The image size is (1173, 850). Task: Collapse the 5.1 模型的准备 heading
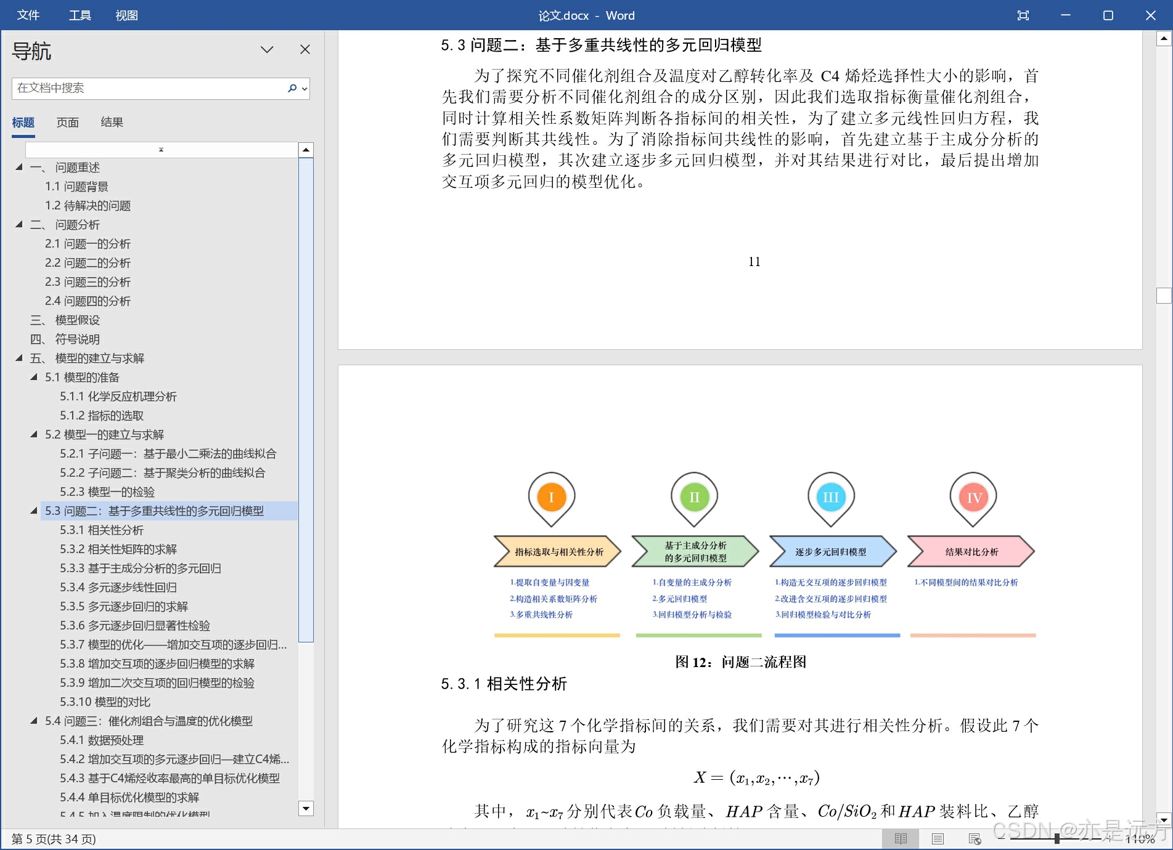(x=34, y=377)
